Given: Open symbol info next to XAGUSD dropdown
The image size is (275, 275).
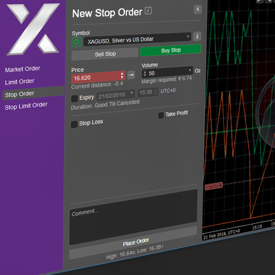Looking at the screenshot, I should click(x=197, y=36).
